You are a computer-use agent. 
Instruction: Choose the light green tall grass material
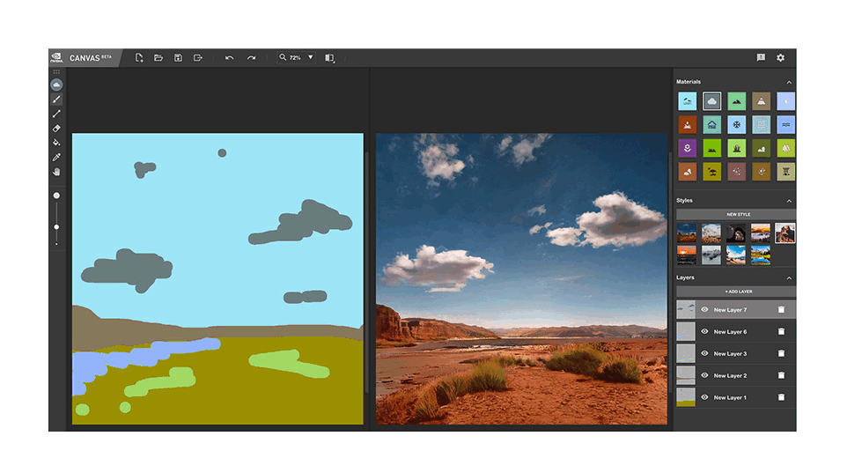point(737,149)
